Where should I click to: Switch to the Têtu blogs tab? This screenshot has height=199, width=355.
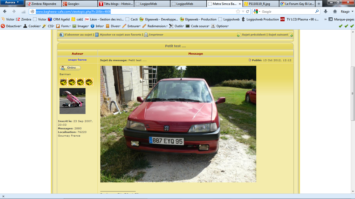coord(116,4)
